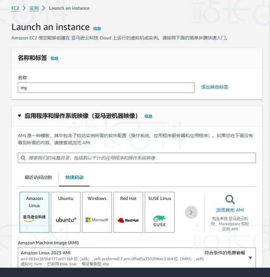Screen dimensions: 270x277
Task: Click the Amazon Machine Image (AMI) label
Action: pos(48,243)
